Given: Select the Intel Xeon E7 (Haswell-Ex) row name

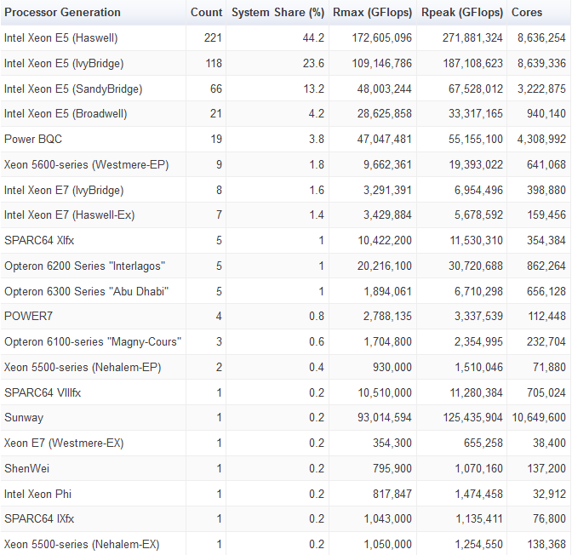Looking at the screenshot, I should pos(69,215).
